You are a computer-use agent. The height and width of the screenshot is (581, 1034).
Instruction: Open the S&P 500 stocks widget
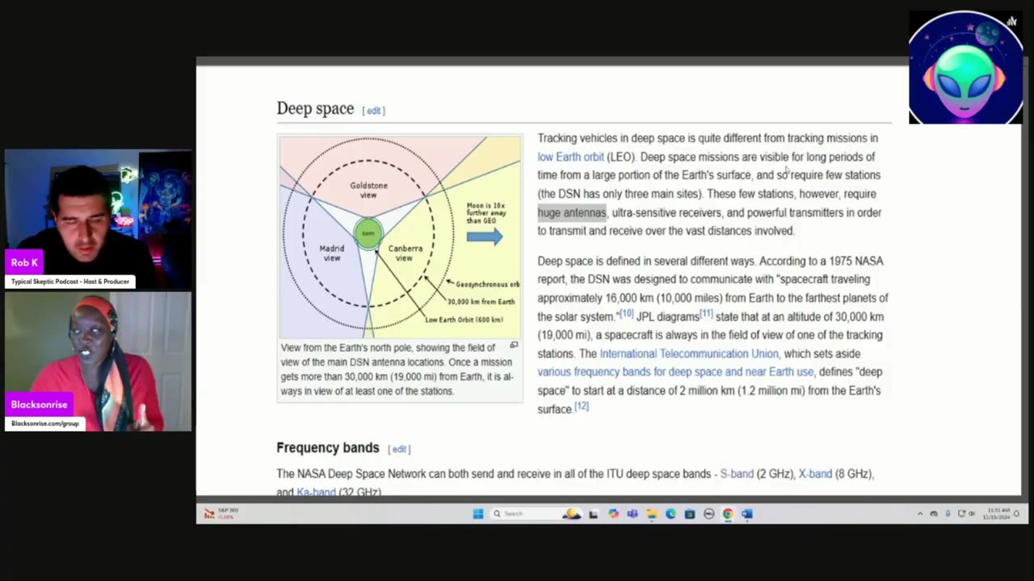click(x=221, y=513)
